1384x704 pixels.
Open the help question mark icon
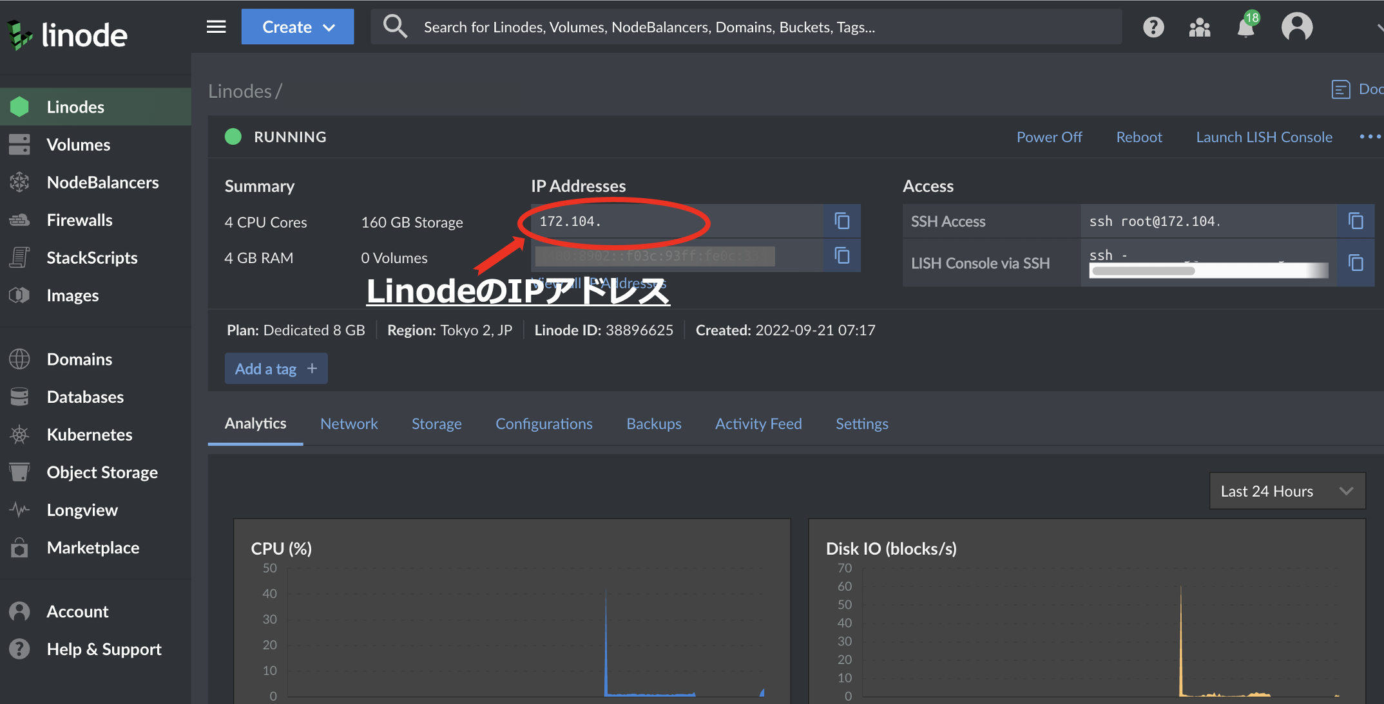(1153, 27)
